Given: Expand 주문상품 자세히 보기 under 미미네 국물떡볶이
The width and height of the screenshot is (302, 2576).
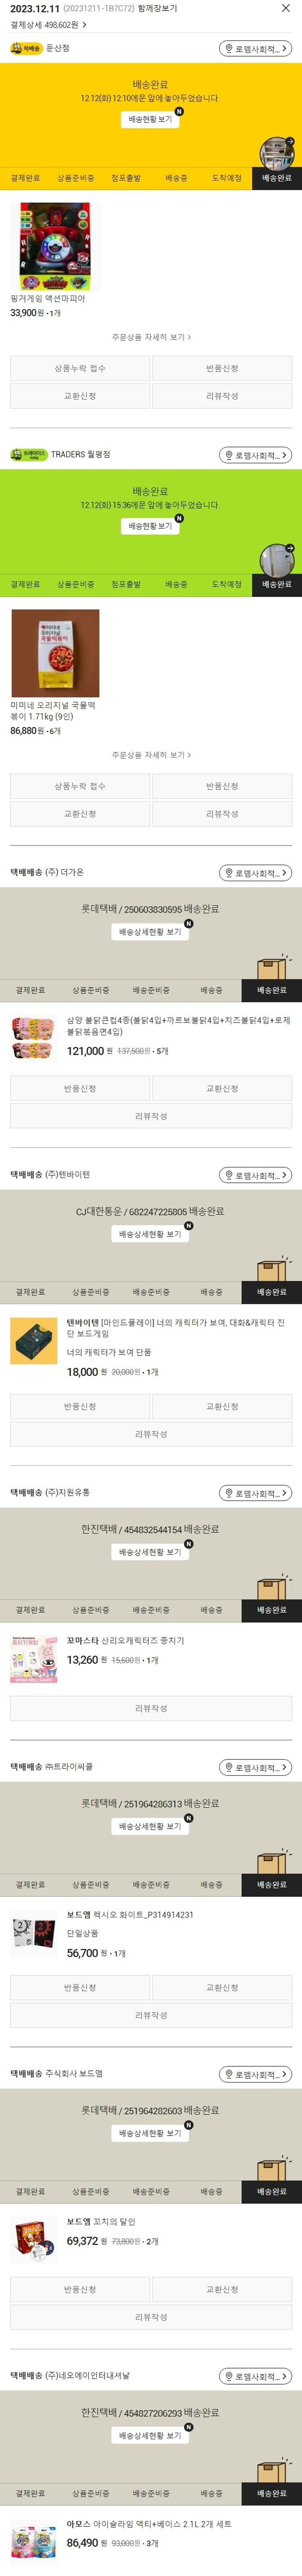Looking at the screenshot, I should click(x=151, y=755).
